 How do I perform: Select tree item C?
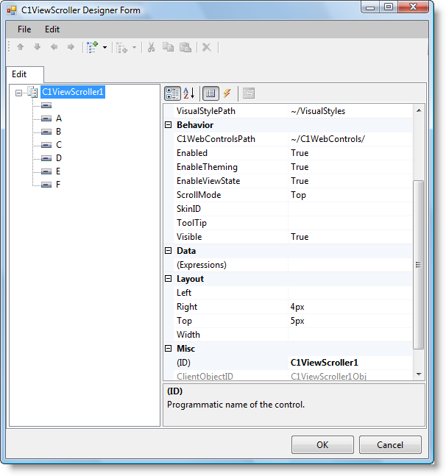(59, 145)
